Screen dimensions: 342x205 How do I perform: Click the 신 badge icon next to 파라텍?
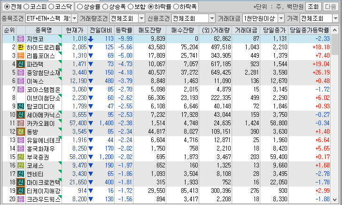coord(21,64)
